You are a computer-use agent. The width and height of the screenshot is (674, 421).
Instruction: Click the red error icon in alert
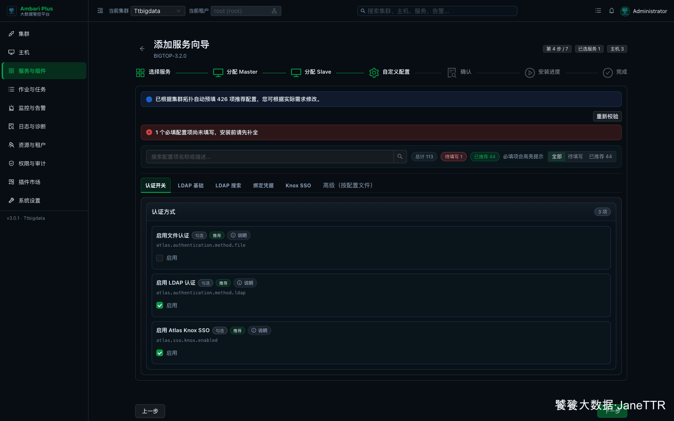tap(149, 132)
